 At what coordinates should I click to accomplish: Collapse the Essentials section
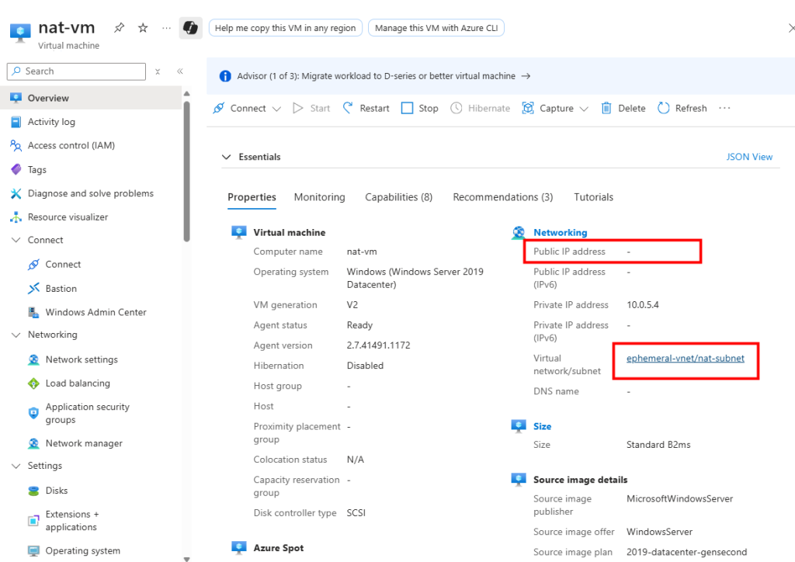[227, 157]
